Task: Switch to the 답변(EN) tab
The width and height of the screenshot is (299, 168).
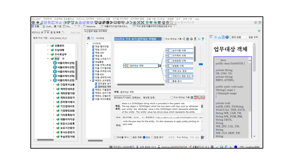Action: tap(136, 98)
